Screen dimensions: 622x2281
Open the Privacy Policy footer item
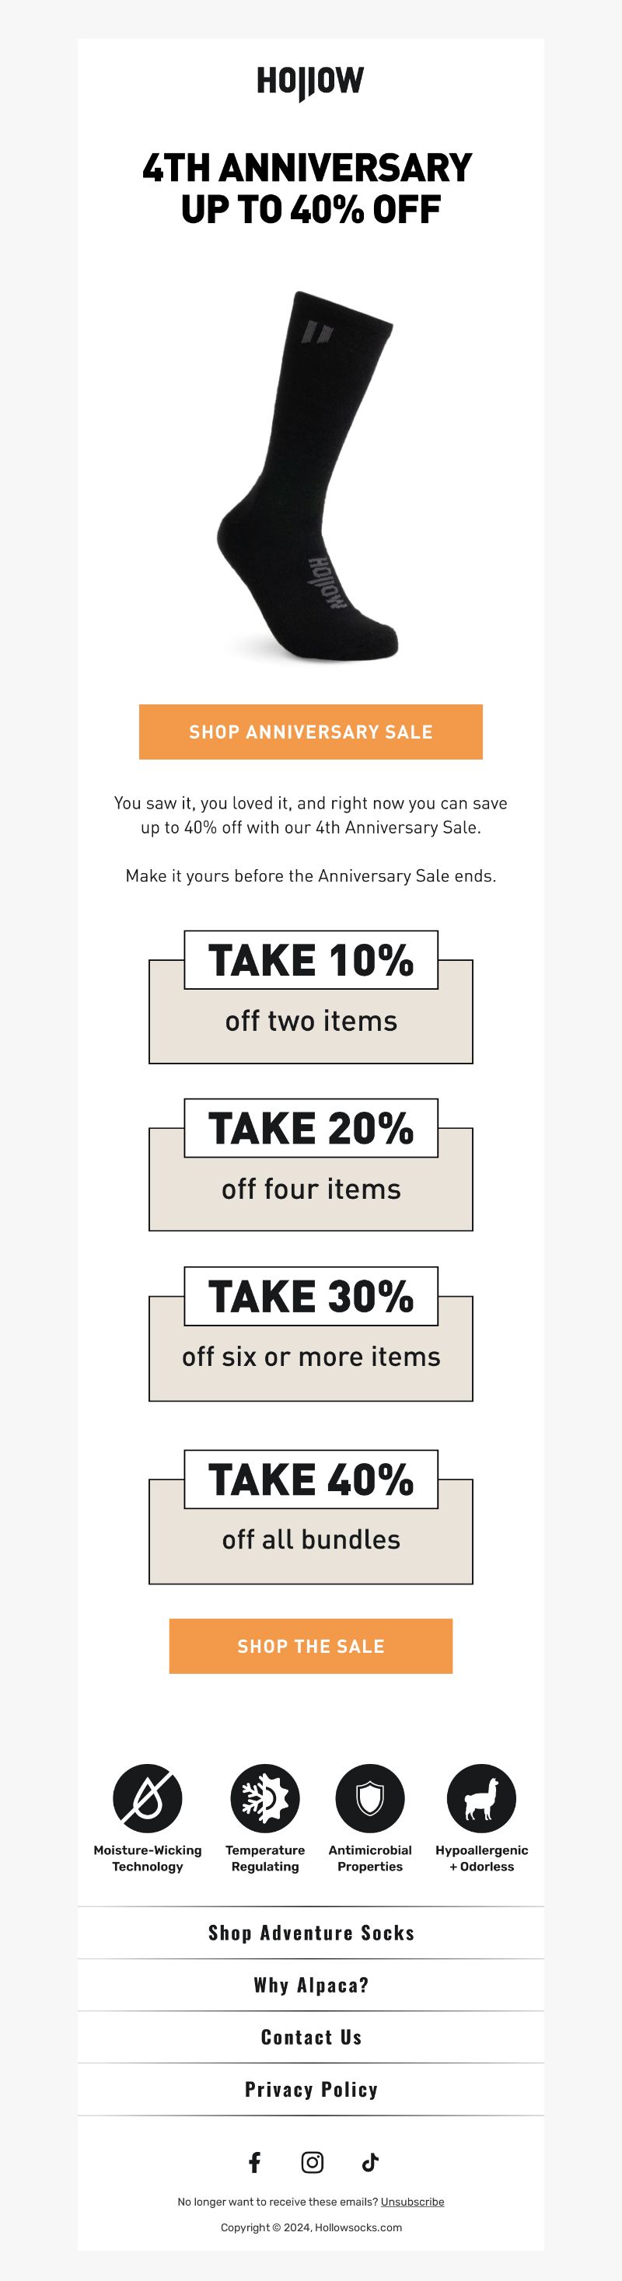click(311, 2090)
